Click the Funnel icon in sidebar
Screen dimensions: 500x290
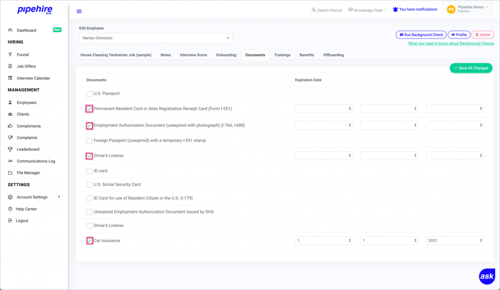tap(11, 55)
